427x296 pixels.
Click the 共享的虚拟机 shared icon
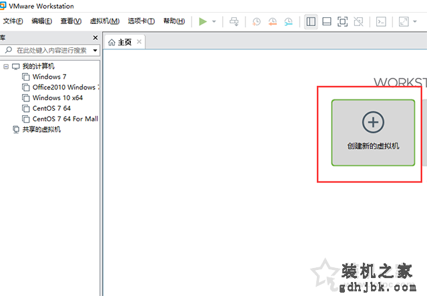coord(16,129)
